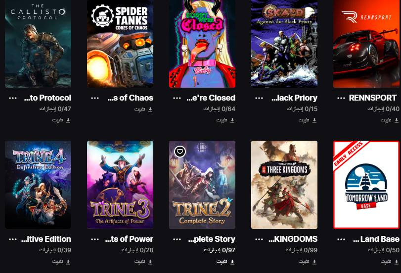Open three-dot menu for Tomorrow Land Base
The width and height of the screenshot is (401, 273).
(x=341, y=239)
